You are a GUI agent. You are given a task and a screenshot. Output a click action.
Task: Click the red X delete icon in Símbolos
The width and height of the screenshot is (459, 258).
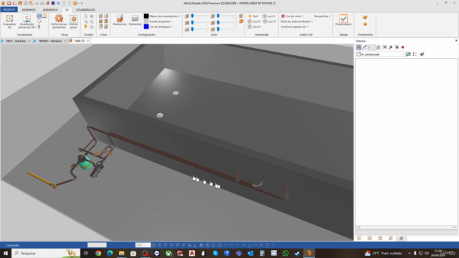tap(403, 47)
